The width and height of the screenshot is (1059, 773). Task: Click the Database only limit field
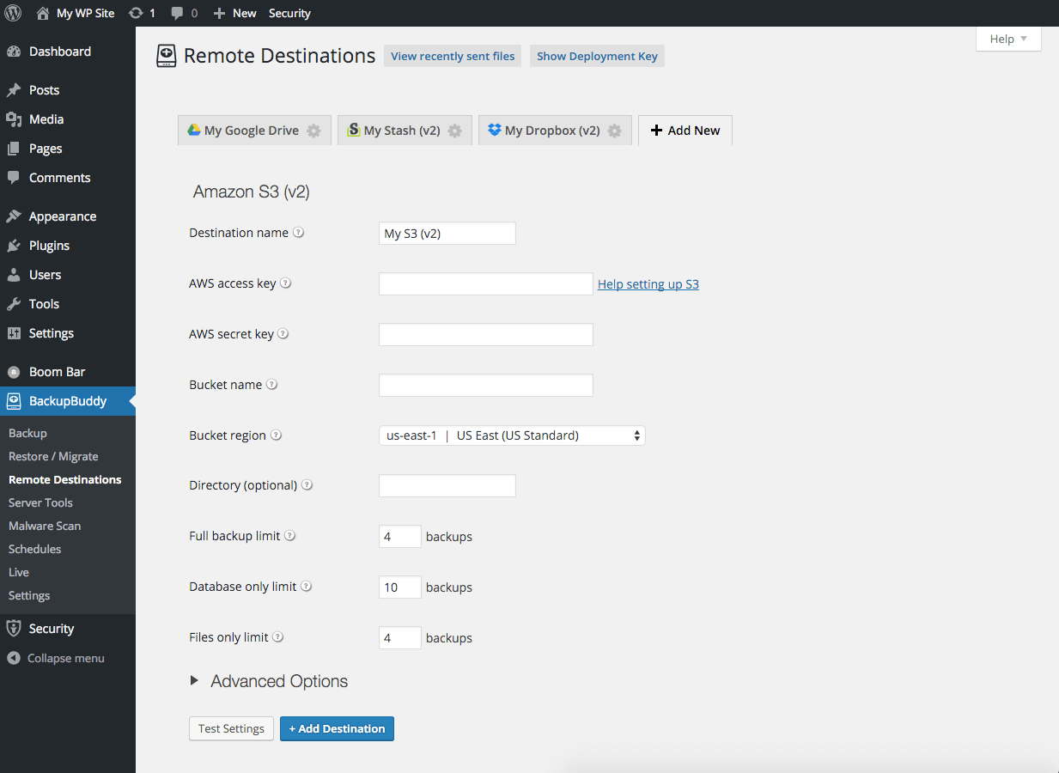coord(400,587)
